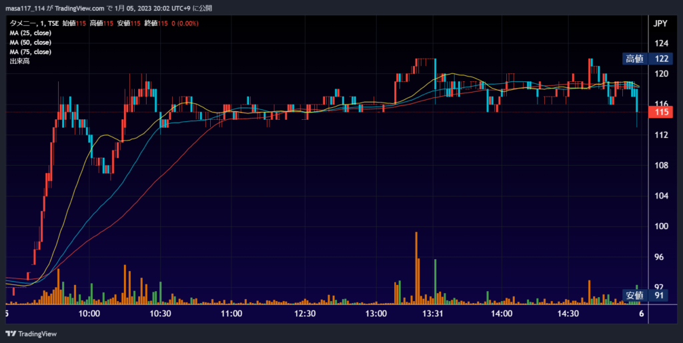Viewport: 683px width, 343px height.
Task: Click the 120 price axis label
Action: click(661, 74)
